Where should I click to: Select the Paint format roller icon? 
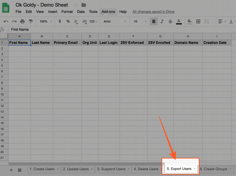coord(31,21)
